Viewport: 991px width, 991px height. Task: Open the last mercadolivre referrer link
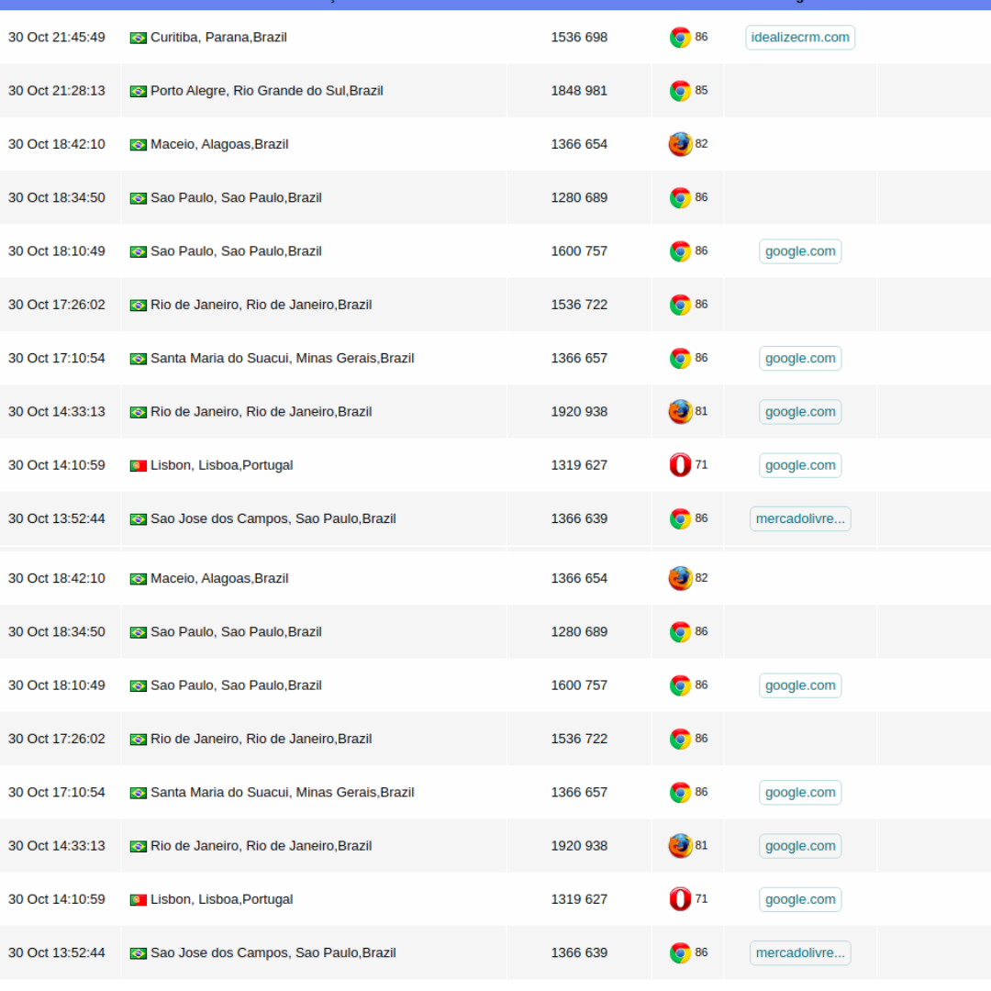coord(800,952)
